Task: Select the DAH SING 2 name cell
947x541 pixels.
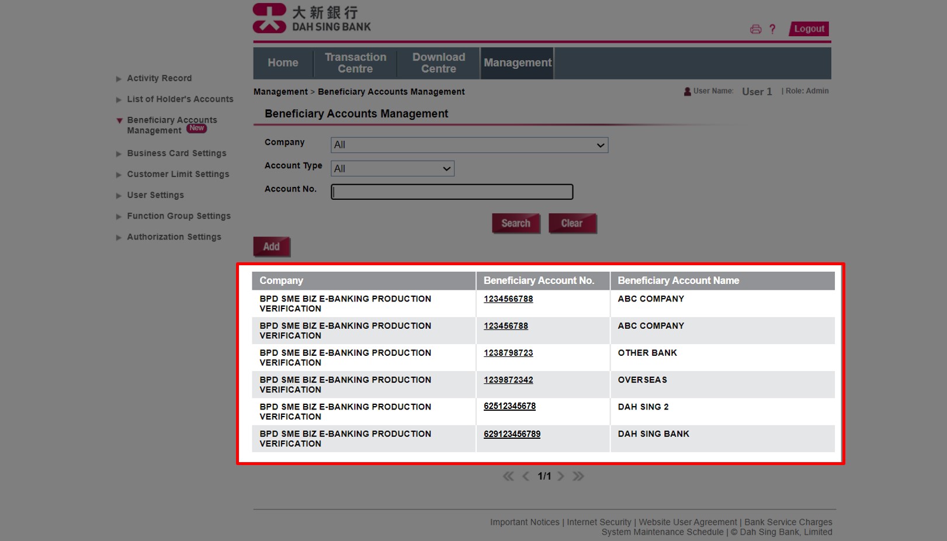Action: pos(723,411)
